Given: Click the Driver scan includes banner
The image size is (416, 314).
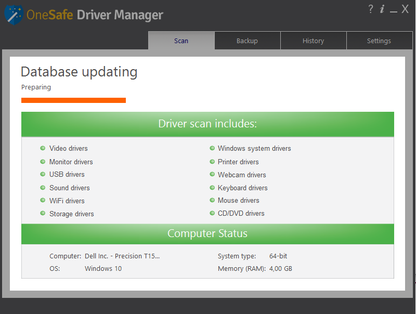Looking at the screenshot, I should 207,124.
